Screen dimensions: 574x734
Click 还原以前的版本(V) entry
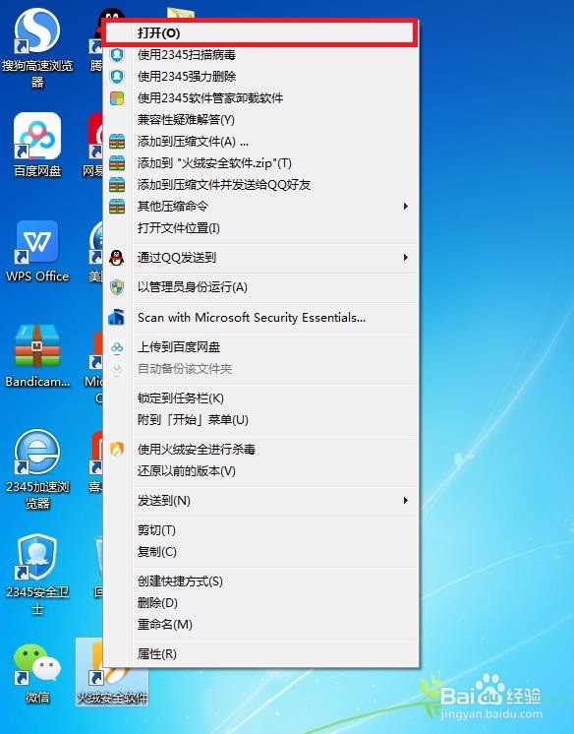point(260,471)
